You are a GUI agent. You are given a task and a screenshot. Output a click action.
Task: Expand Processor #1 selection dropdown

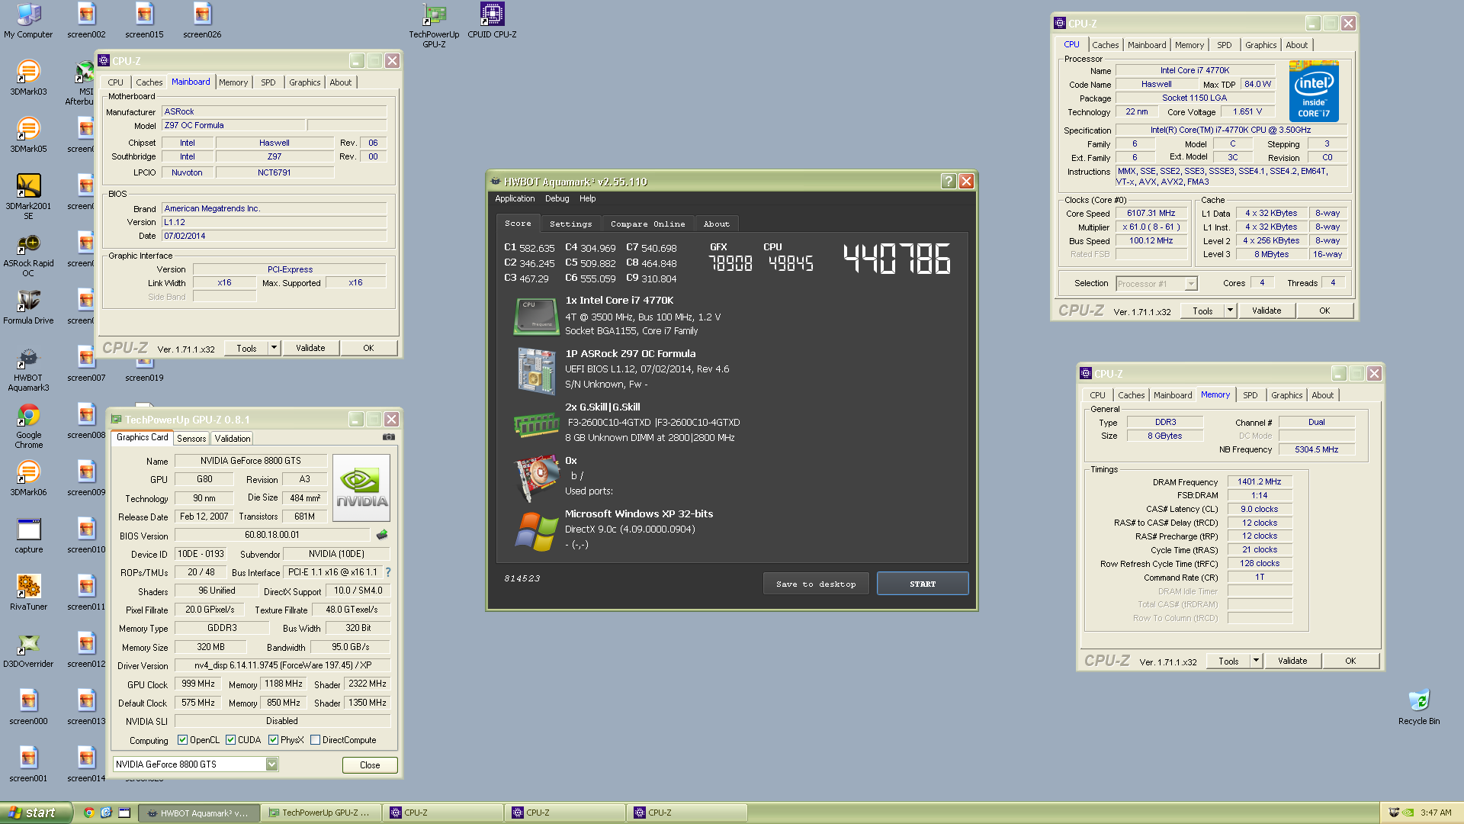(x=1191, y=284)
